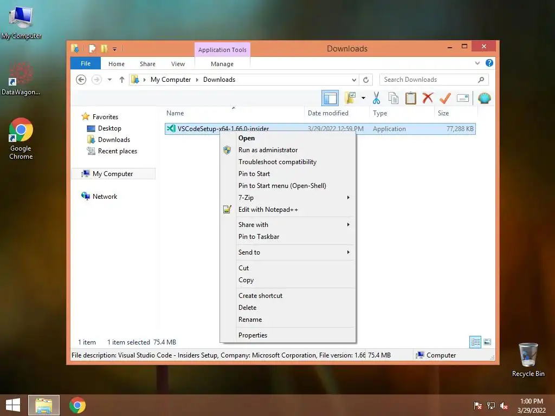Select Downloads under Favorites
555x416 pixels.
coord(114,140)
